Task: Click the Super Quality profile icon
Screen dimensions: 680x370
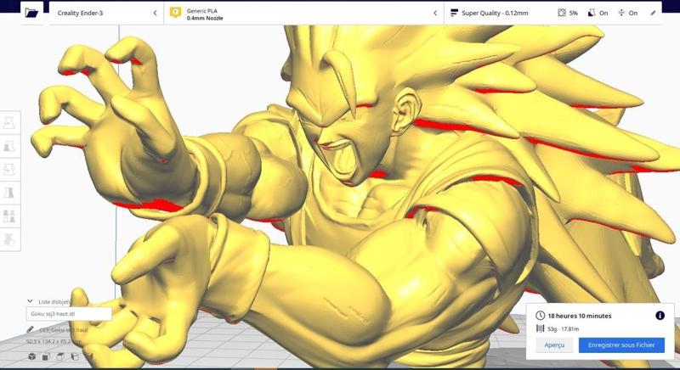Action: click(454, 13)
